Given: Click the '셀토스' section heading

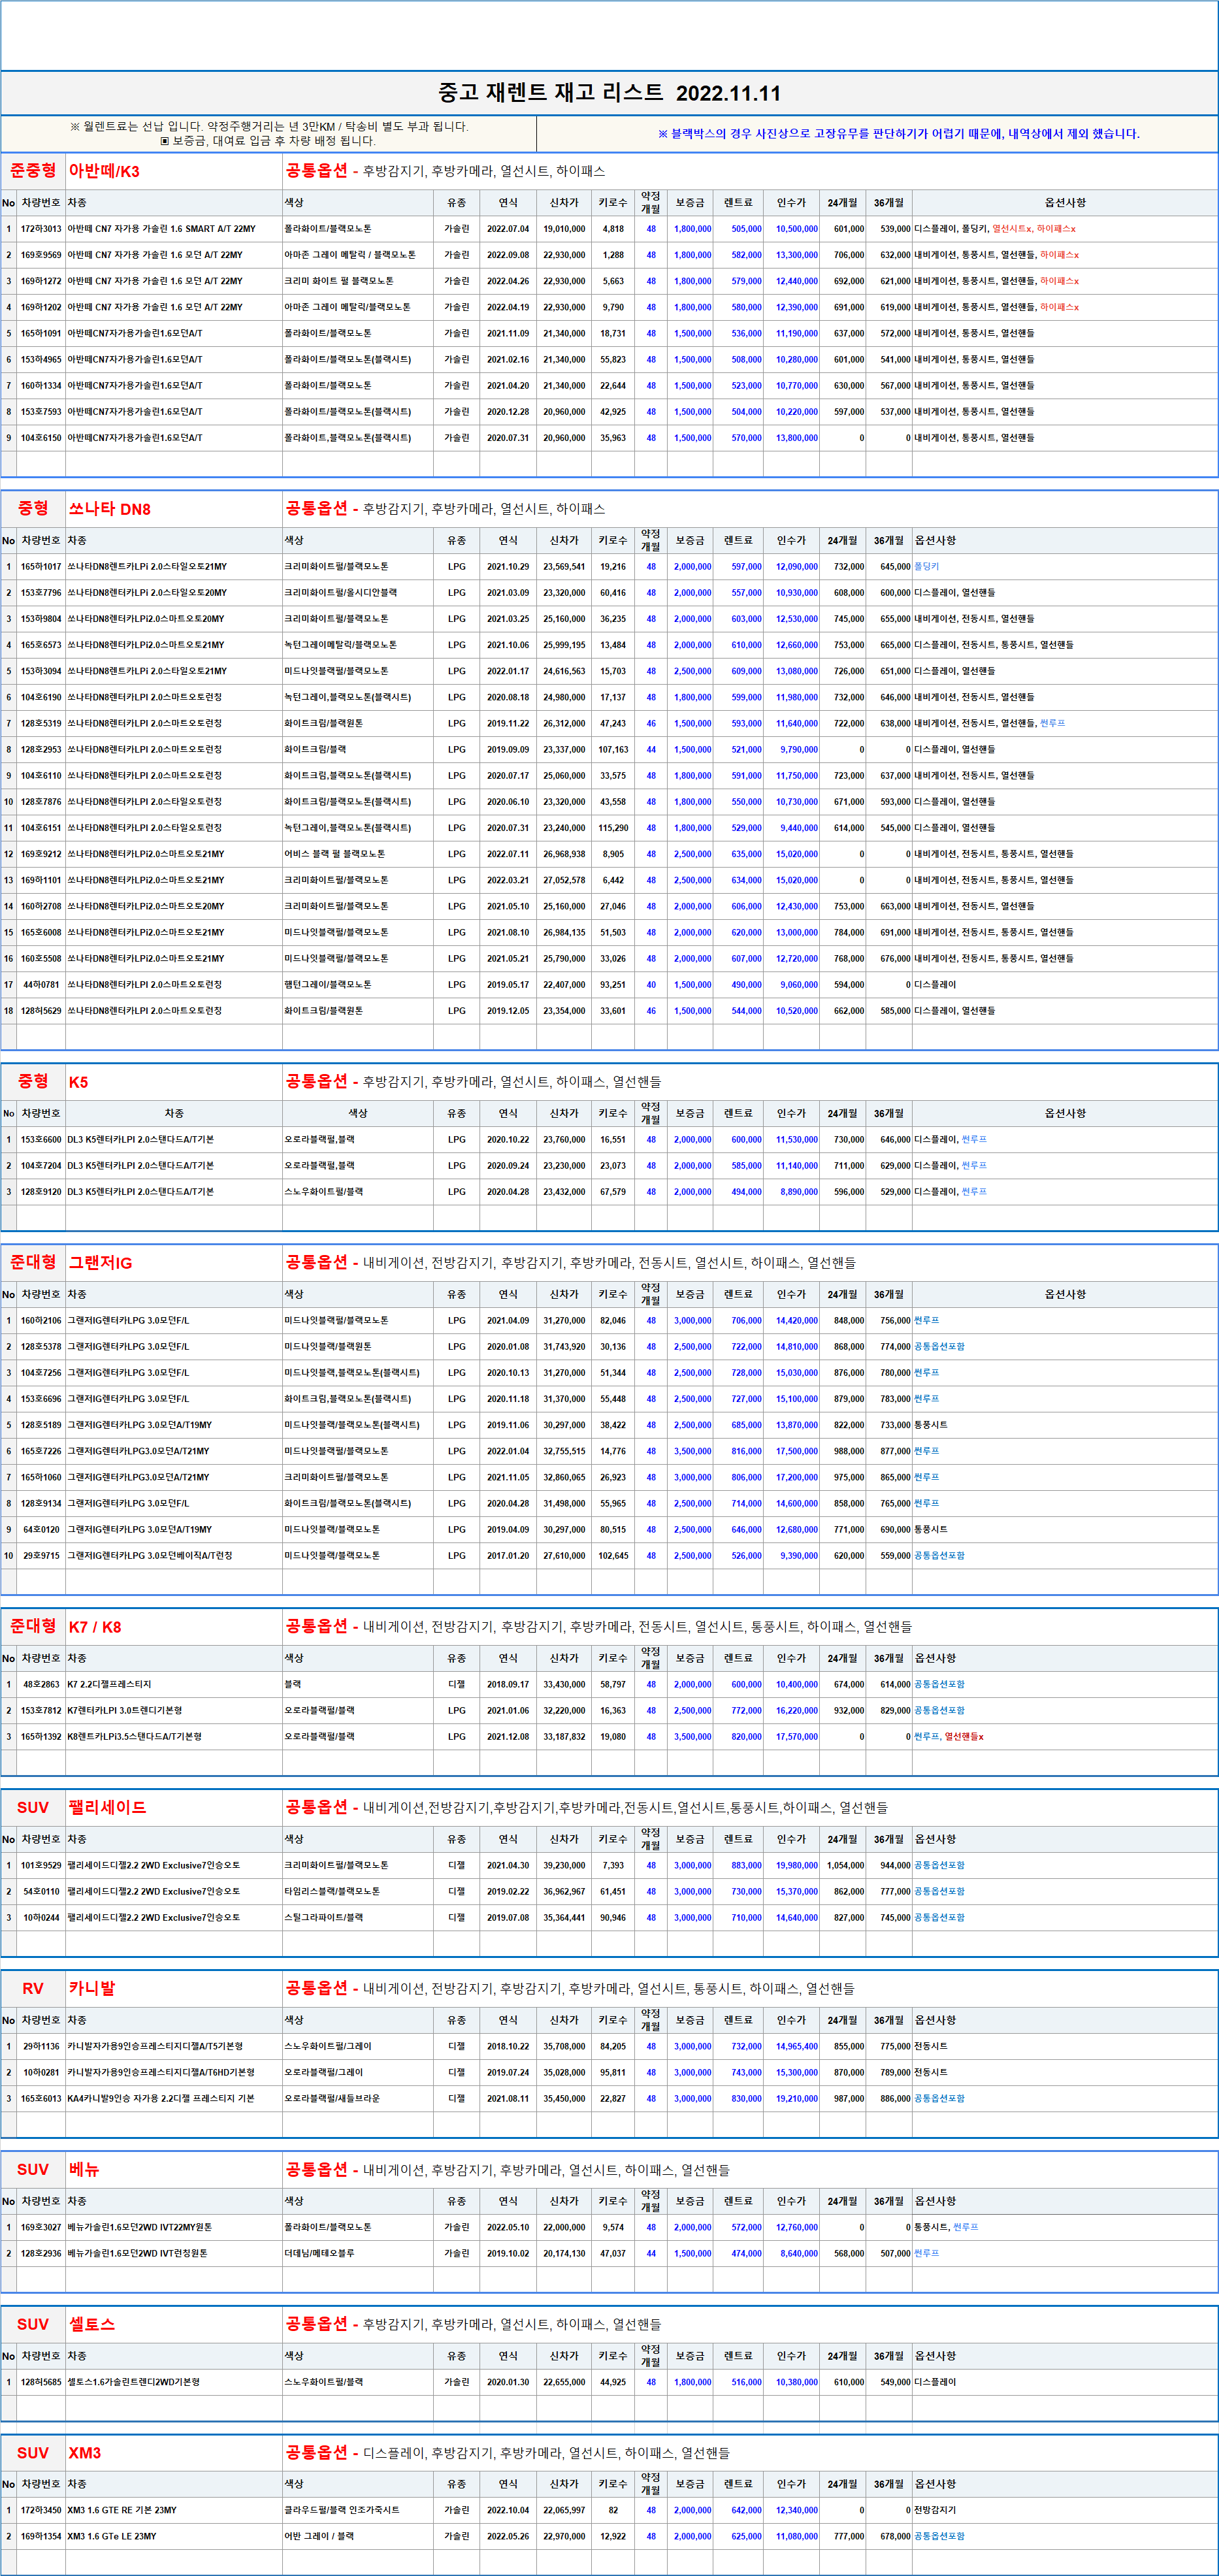Looking at the screenshot, I should (92, 2325).
